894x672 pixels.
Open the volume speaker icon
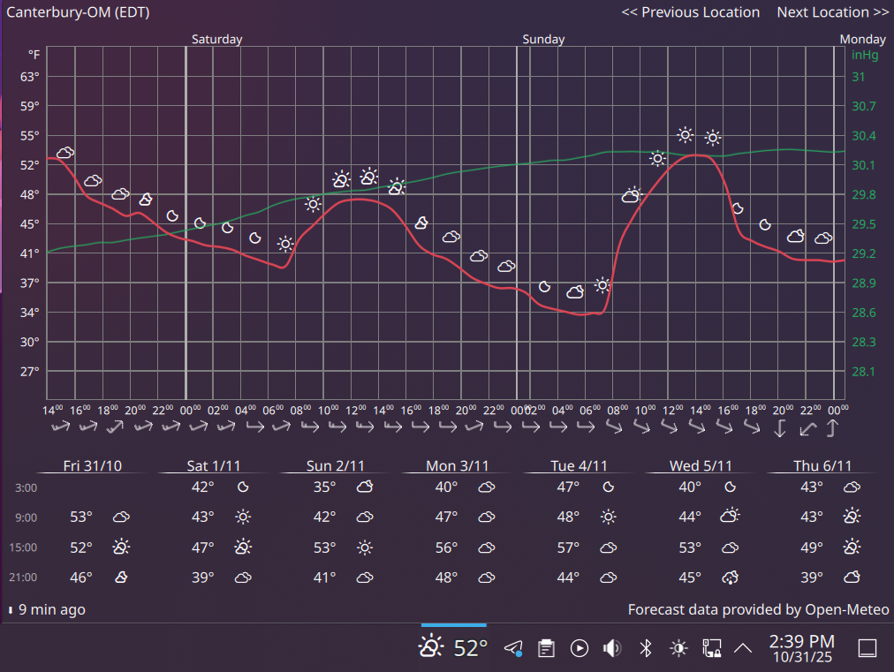point(612,648)
